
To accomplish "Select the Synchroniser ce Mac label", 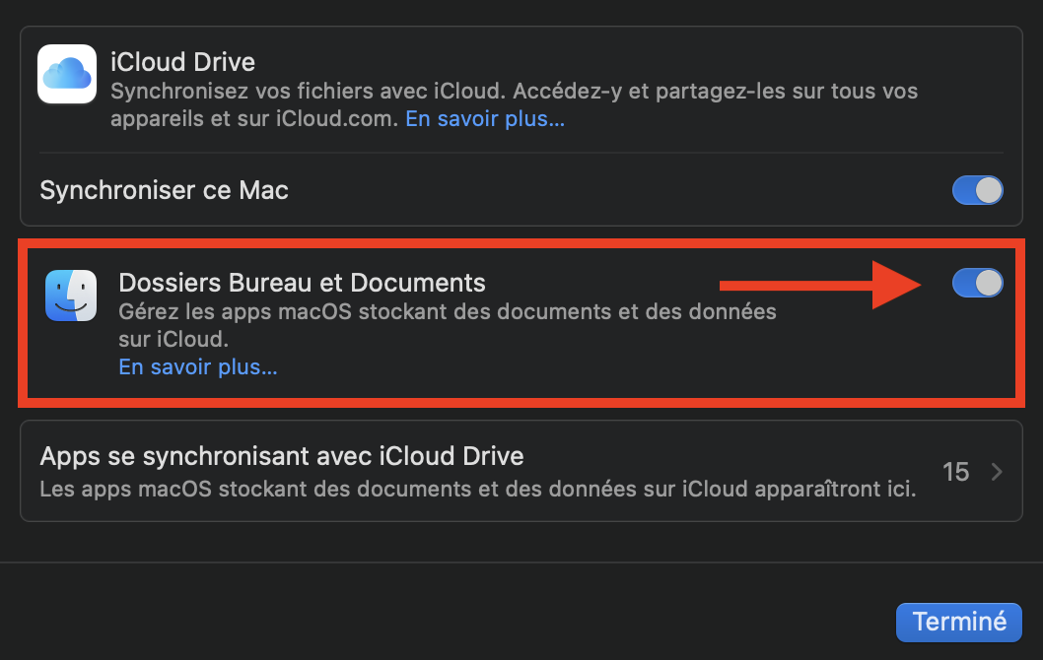I will pyautogui.click(x=164, y=190).
